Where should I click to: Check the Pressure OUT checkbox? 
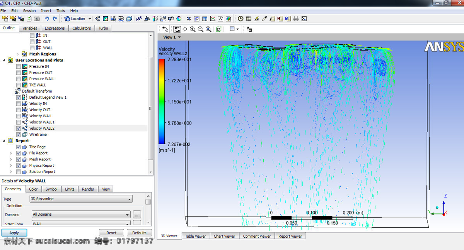tap(19, 73)
